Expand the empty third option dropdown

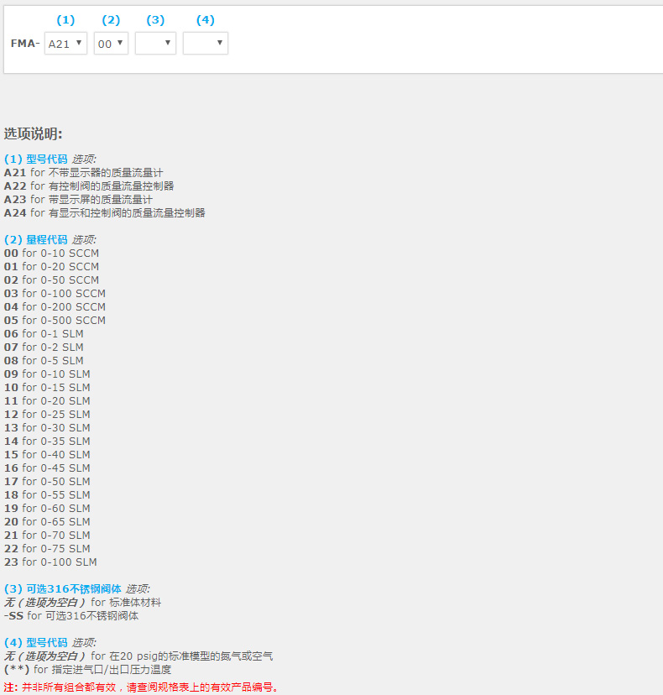[x=155, y=44]
